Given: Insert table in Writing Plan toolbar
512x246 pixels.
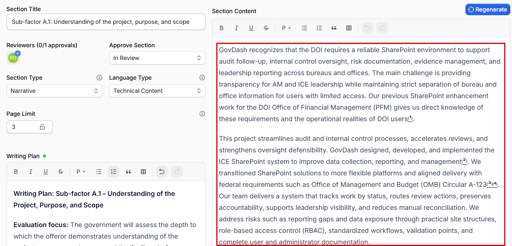Looking at the screenshot, I should tap(143, 172).
